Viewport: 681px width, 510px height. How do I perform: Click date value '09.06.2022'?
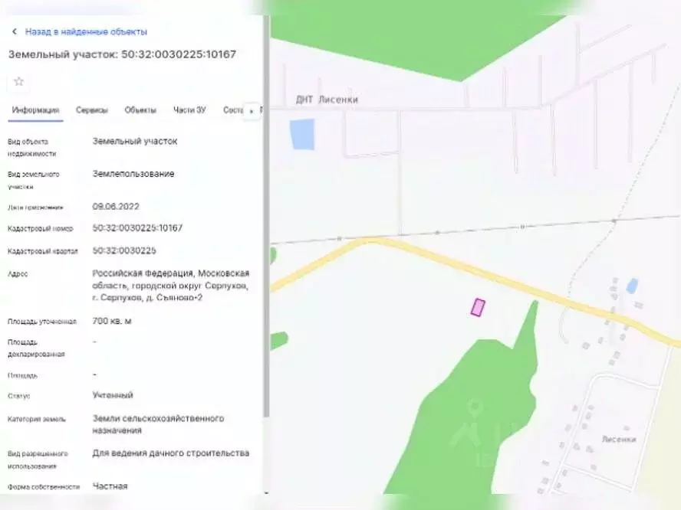pos(116,207)
